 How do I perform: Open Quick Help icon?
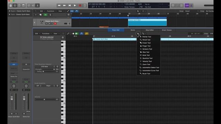coord(19,6)
